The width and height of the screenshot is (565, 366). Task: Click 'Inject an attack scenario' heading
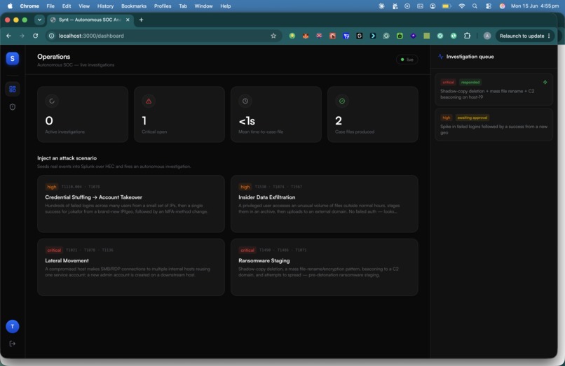pyautogui.click(x=67, y=158)
